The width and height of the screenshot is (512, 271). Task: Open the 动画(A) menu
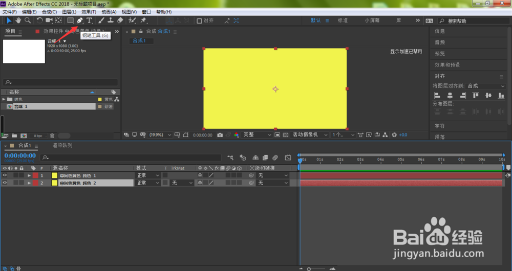[x=109, y=12]
